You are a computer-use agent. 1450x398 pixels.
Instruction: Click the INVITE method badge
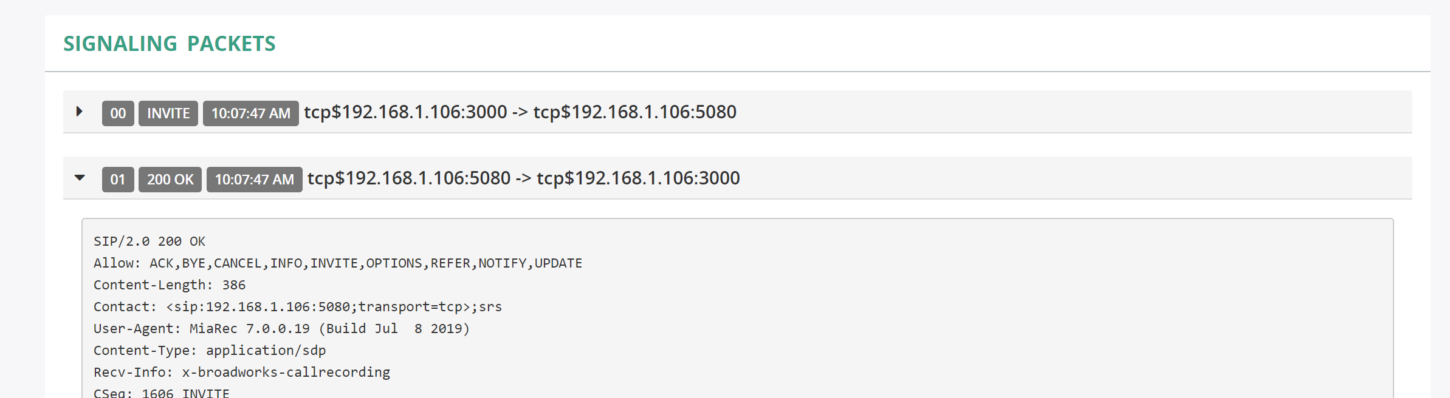click(x=168, y=113)
